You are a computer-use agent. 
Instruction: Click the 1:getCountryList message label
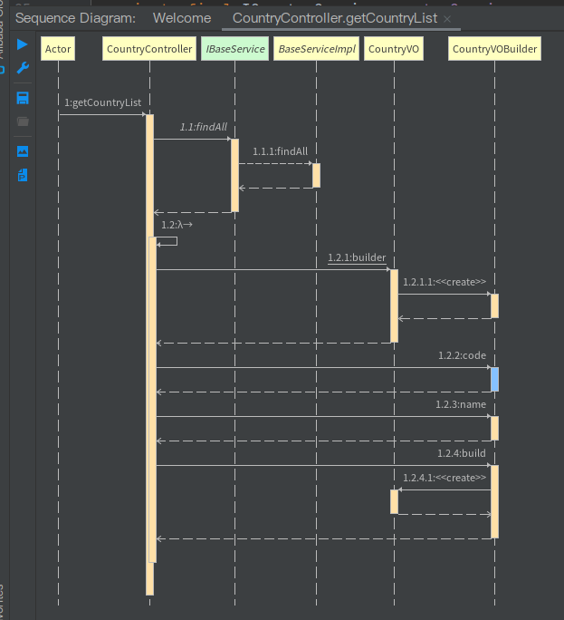click(x=102, y=102)
